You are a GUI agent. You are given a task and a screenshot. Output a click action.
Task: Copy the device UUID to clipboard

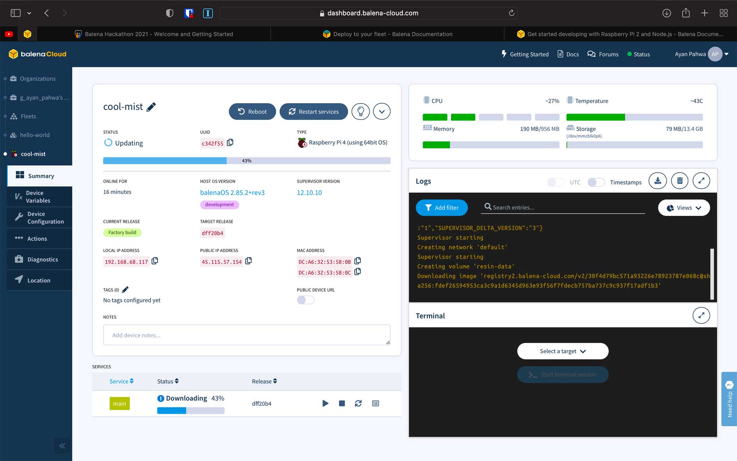point(230,143)
